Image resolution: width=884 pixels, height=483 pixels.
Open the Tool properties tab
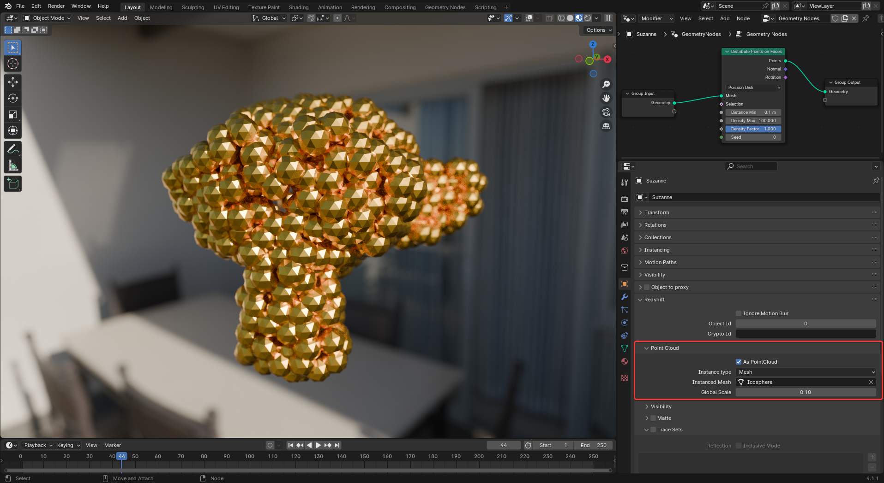[x=625, y=183]
